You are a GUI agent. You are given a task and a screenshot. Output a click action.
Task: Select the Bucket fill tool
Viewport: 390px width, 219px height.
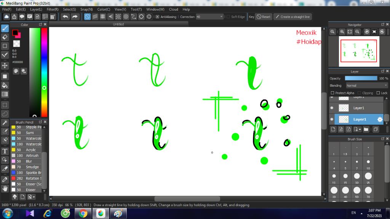[5, 86]
